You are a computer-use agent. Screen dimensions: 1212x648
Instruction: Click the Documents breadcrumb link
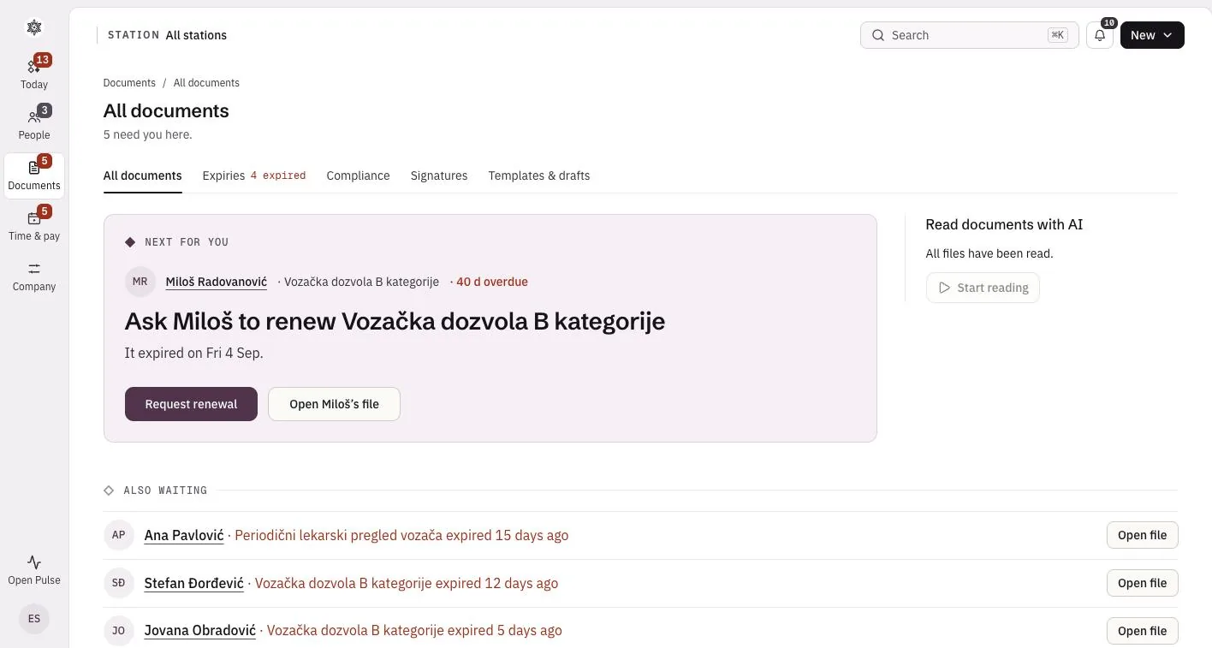click(x=129, y=83)
